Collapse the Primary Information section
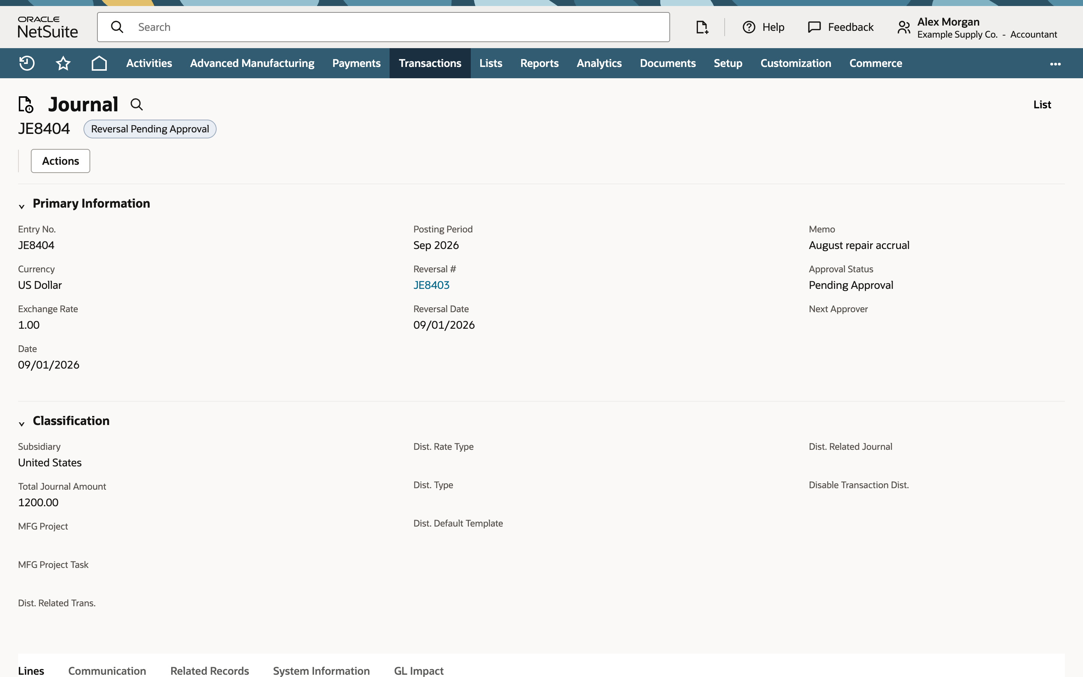This screenshot has width=1083, height=677. (x=21, y=206)
